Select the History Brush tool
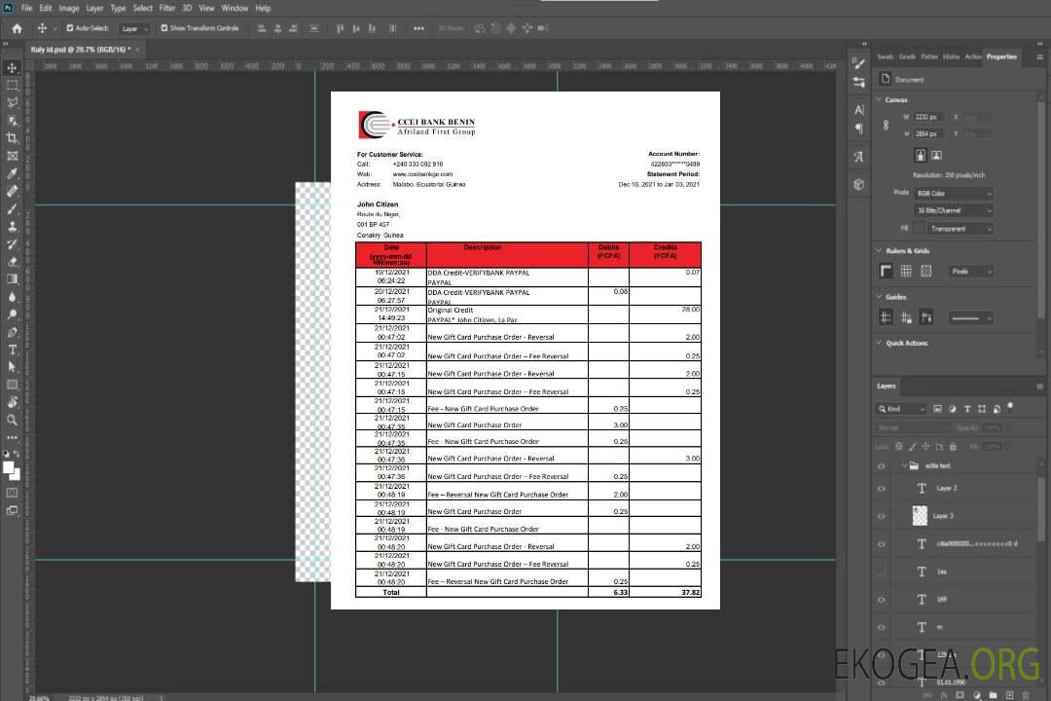Viewport: 1051px width, 701px height. point(12,244)
